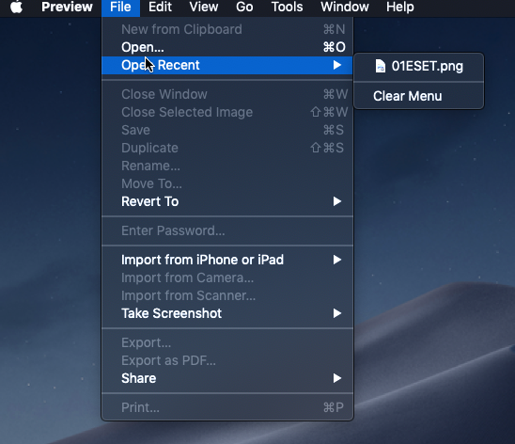Open the Go menu
Screen dimensions: 515x444
click(244, 7)
